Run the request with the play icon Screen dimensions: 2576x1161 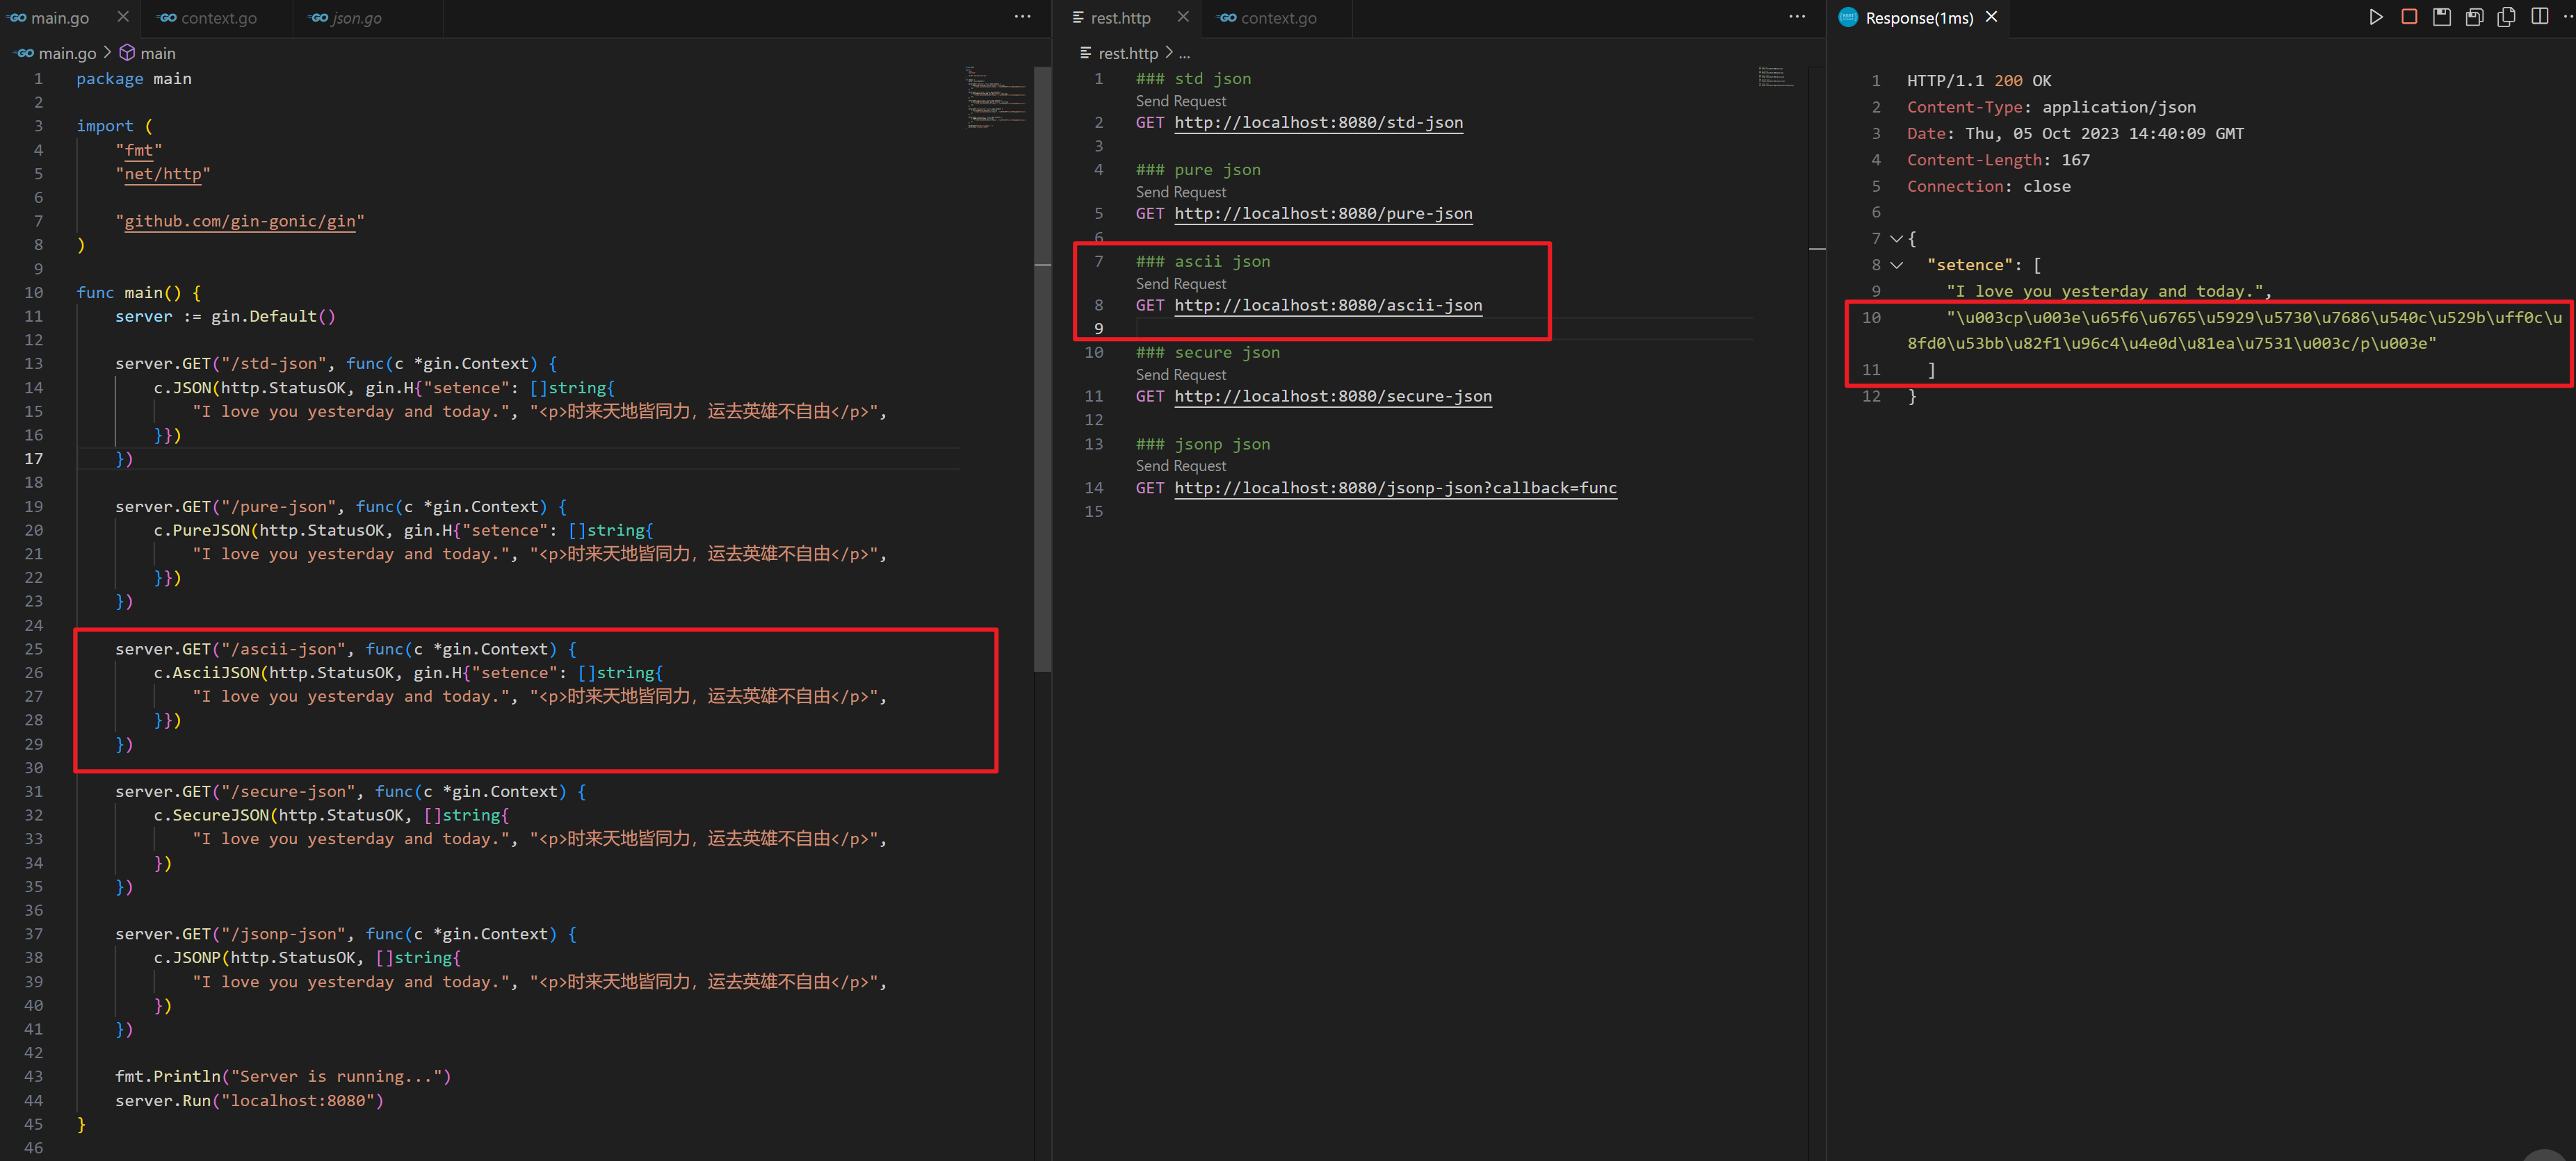click(x=2376, y=17)
